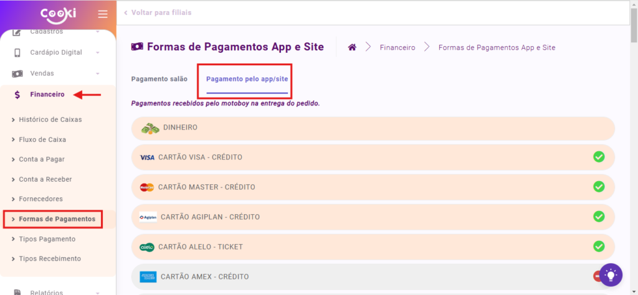
Task: Click the home icon in breadcrumb
Action: pyautogui.click(x=352, y=47)
